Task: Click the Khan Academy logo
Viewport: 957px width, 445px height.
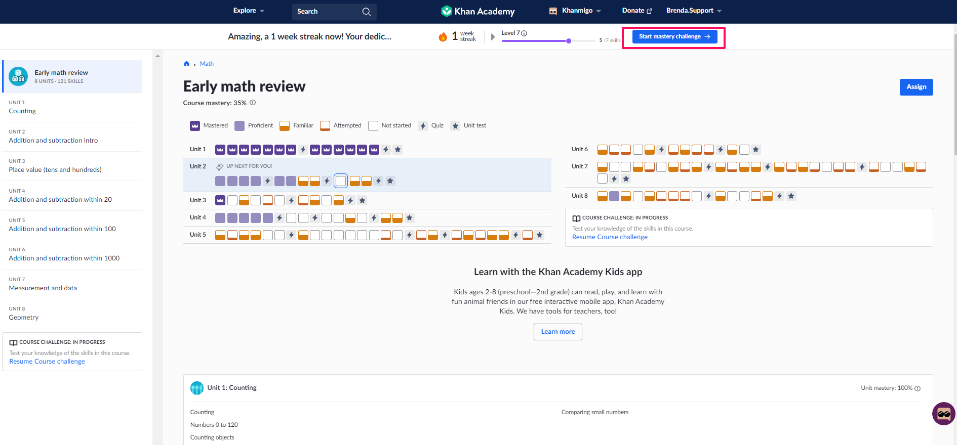Action: 477,11
